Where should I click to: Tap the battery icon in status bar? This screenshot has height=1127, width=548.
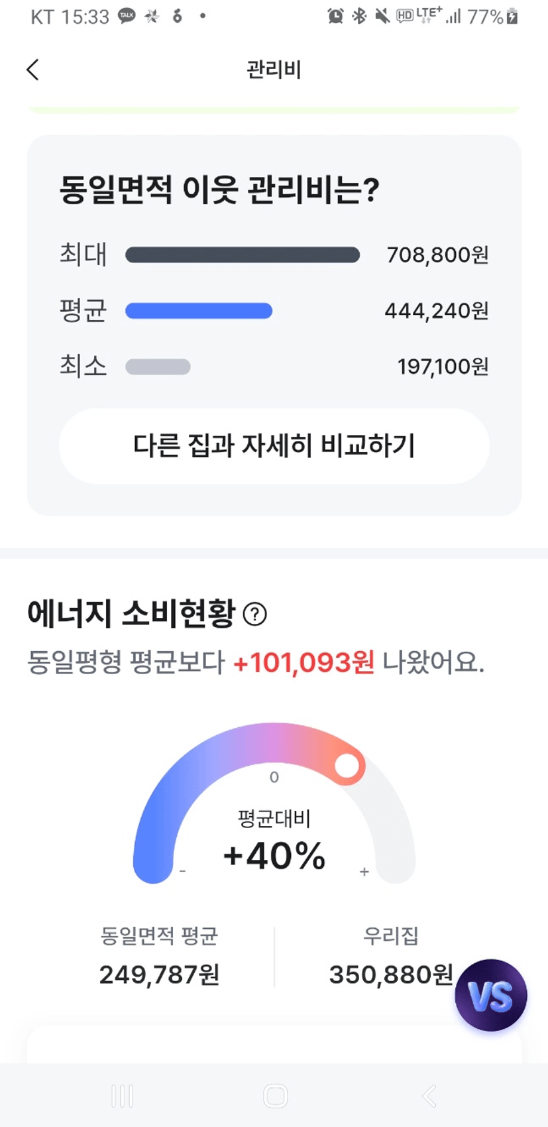coord(512,17)
